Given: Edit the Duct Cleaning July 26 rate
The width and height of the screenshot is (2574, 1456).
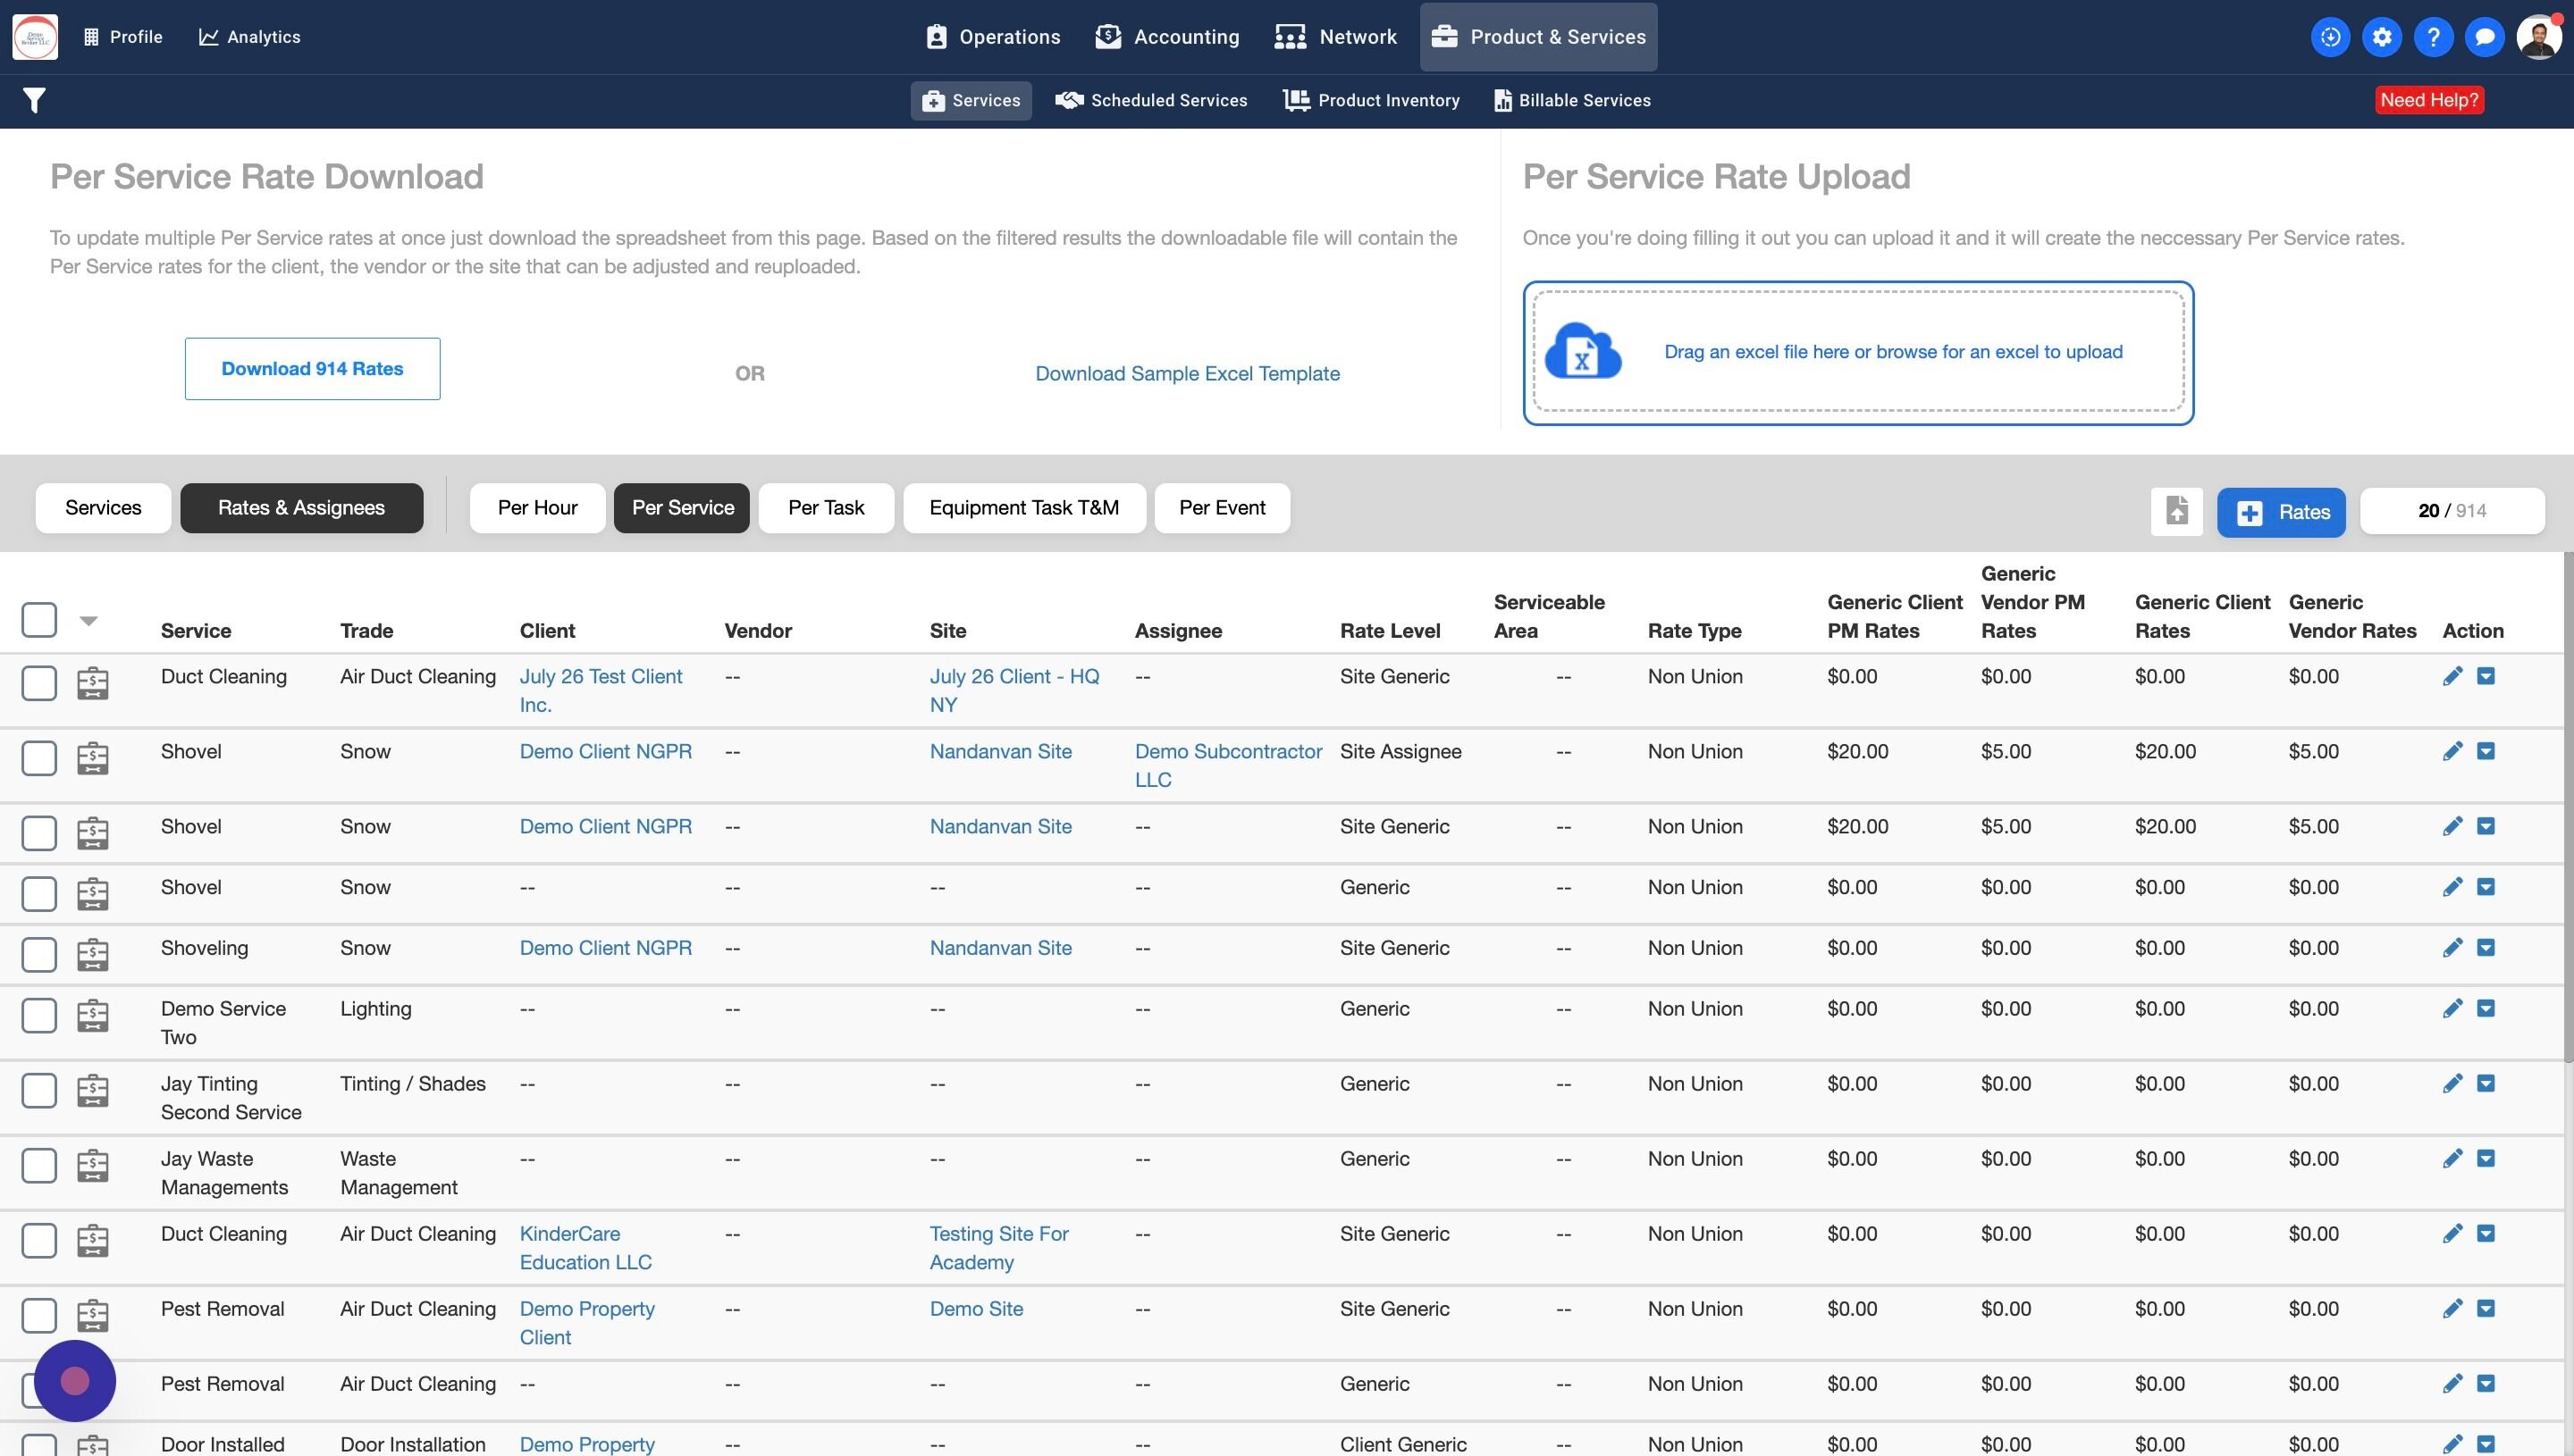Looking at the screenshot, I should [x=2452, y=677].
